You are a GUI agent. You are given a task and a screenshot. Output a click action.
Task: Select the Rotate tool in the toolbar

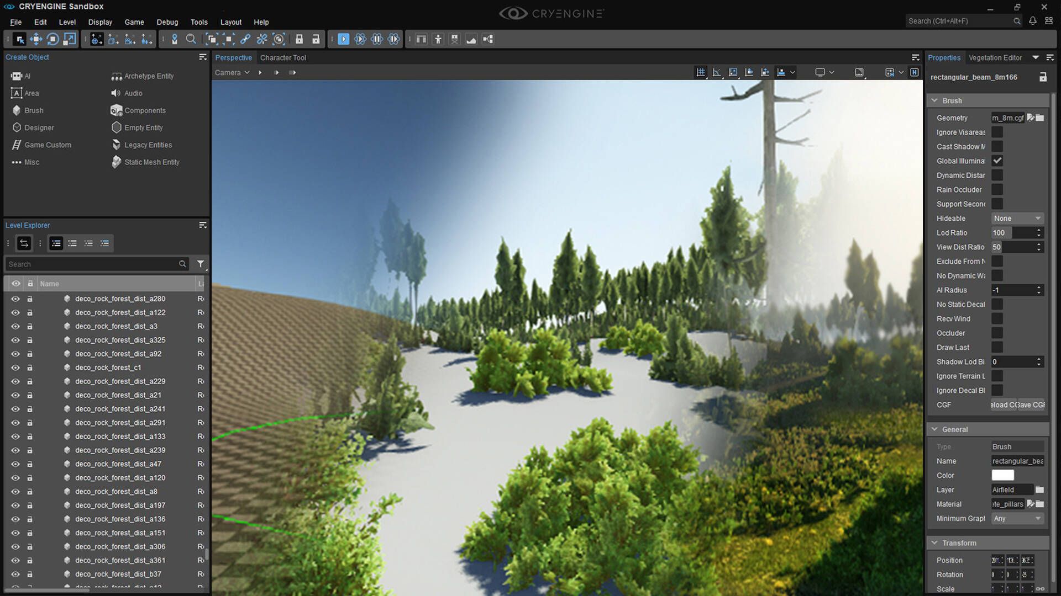coord(53,39)
